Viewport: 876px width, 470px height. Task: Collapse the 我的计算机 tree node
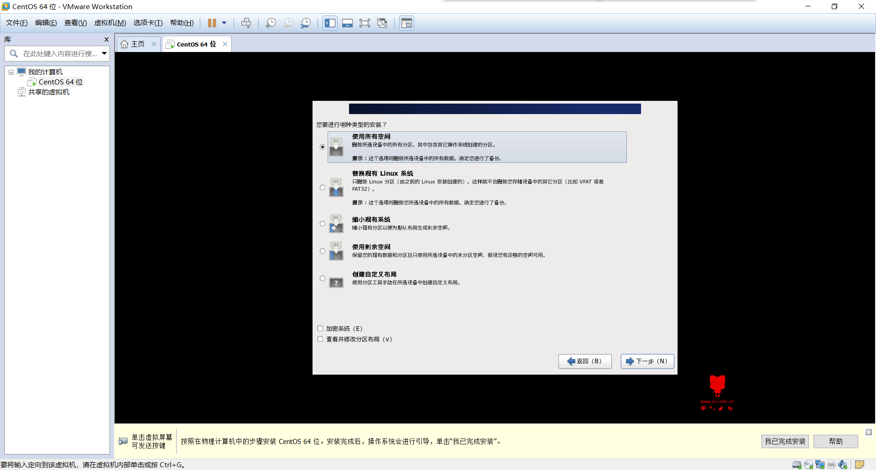[11, 72]
